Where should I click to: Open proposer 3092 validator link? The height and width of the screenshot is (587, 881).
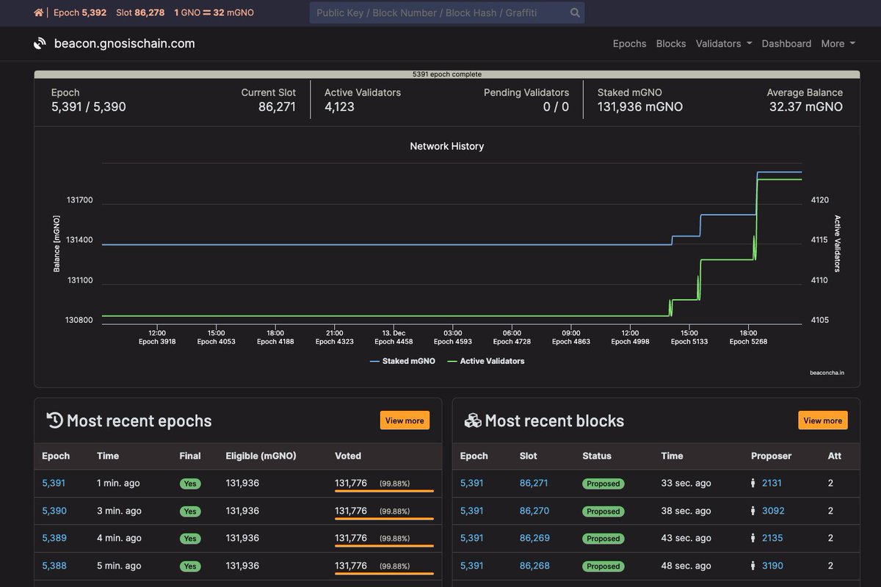pyautogui.click(x=773, y=511)
